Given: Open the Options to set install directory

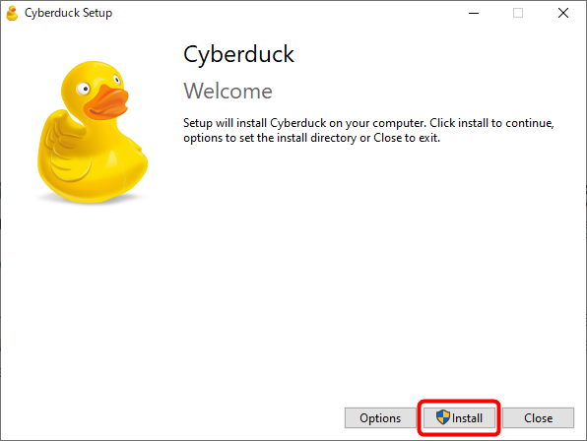Looking at the screenshot, I should coord(380,417).
